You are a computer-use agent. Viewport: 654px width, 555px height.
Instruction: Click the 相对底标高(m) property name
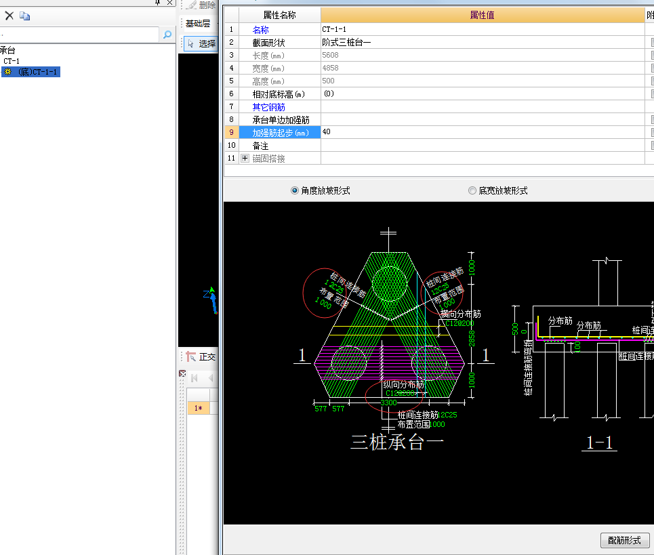point(279,94)
